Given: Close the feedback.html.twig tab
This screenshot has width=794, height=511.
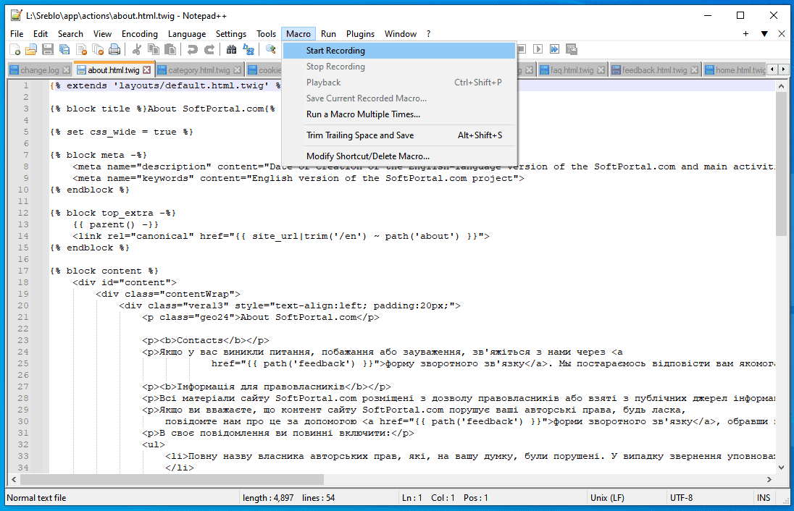Looking at the screenshot, I should pyautogui.click(x=694, y=69).
